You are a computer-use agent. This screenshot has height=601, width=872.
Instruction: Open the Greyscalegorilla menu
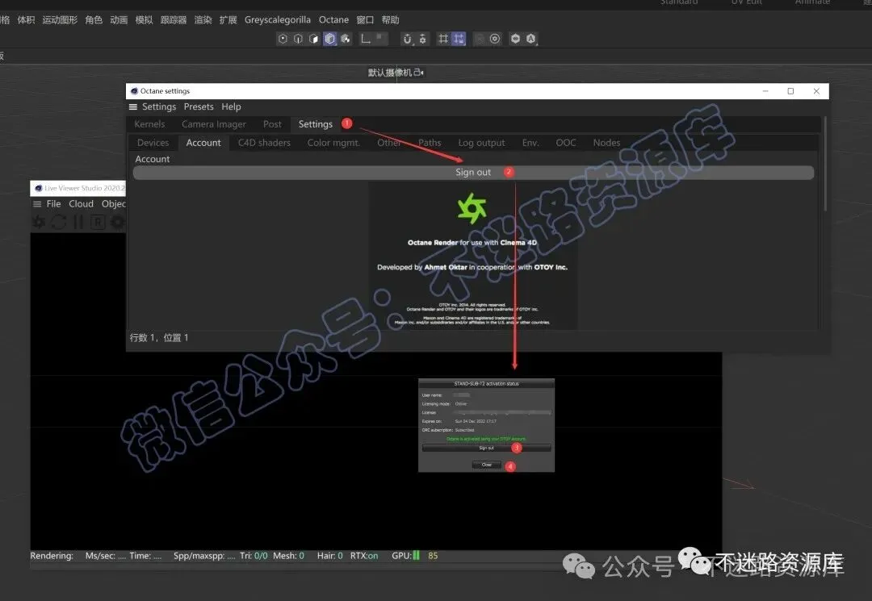[x=278, y=20]
